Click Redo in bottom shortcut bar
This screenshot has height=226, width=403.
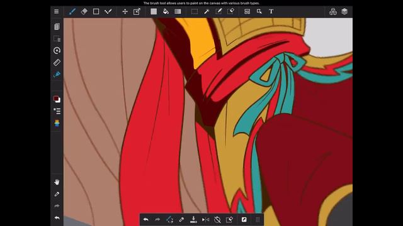[157, 220]
